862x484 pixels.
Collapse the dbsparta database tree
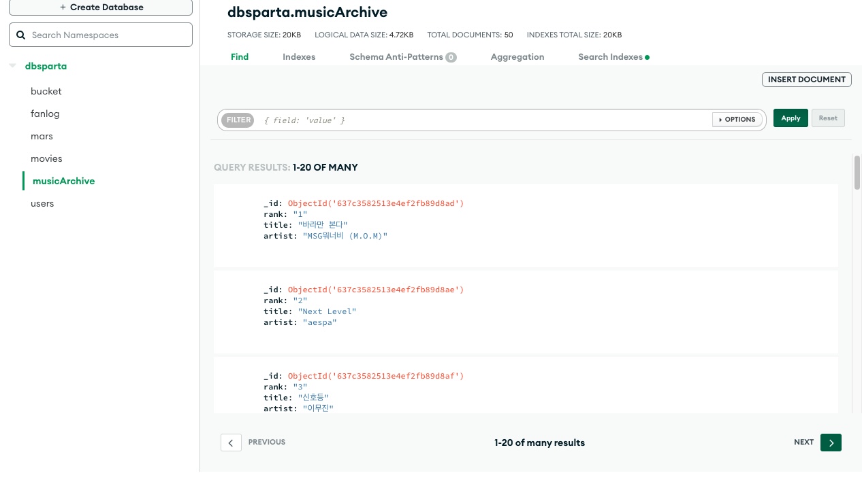(12, 66)
